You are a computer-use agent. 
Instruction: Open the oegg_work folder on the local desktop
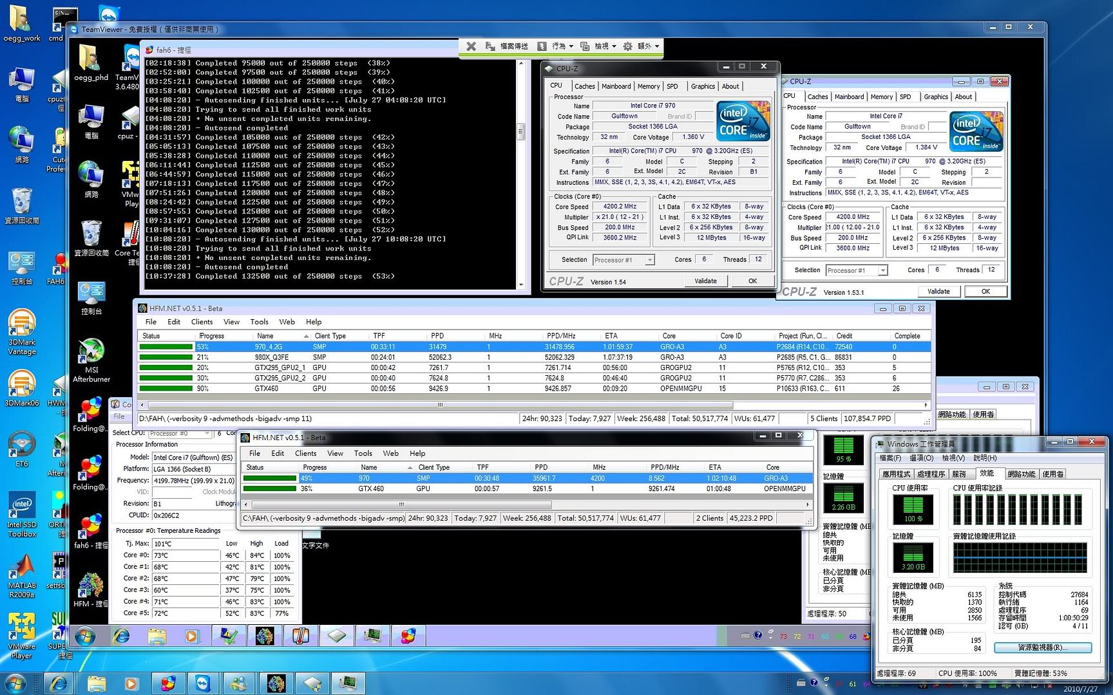pos(21,23)
